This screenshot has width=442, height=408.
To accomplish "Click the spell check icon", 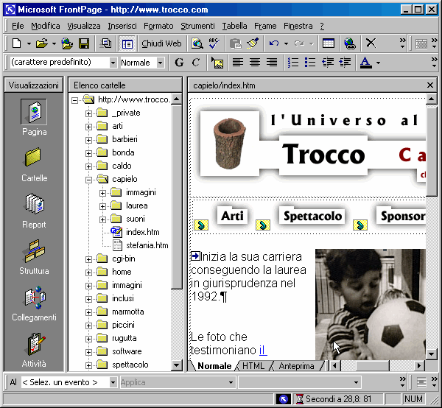I will (x=214, y=43).
